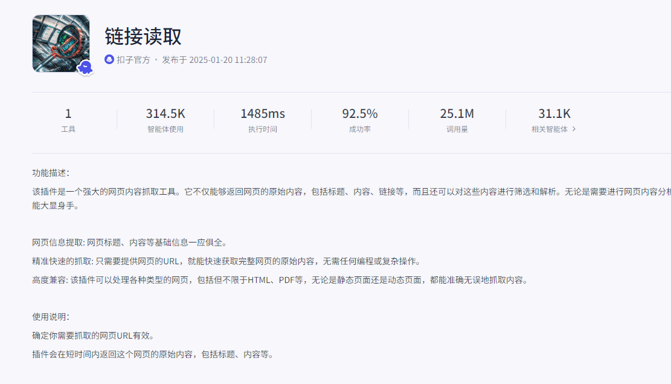This screenshot has width=671, height=384.
Task: Expand the chevron next to 相关智能体
Action: pos(574,129)
